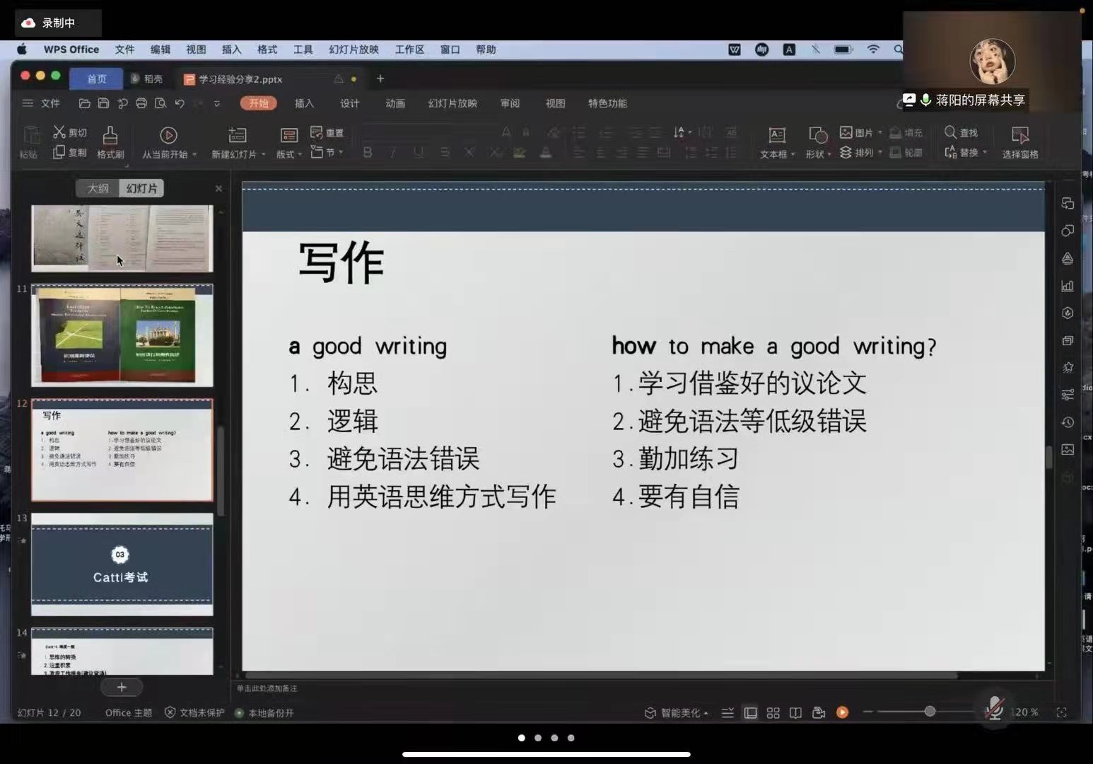Image resolution: width=1093 pixels, height=764 pixels.
Task: Select slide 13 Catti考试 thumbnail
Action: point(122,564)
